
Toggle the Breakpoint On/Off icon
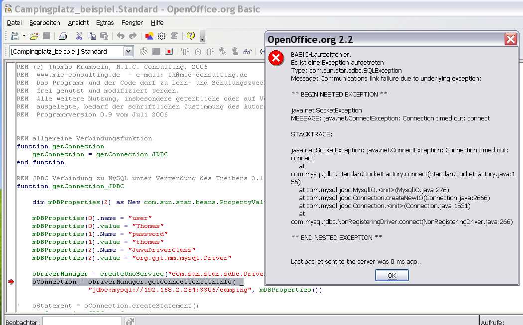(223, 51)
